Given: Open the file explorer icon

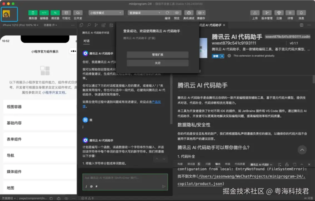Looking at the screenshot, I should pyautogui.click(x=81, y=25).
